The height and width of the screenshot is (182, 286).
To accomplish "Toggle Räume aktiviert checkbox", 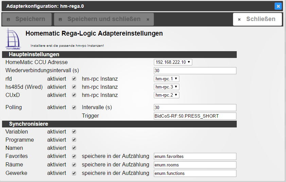I will 74,165.
